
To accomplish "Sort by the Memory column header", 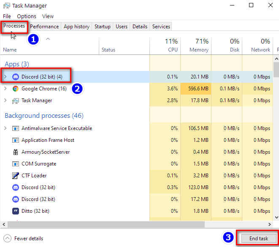I will pyautogui.click(x=196, y=46).
